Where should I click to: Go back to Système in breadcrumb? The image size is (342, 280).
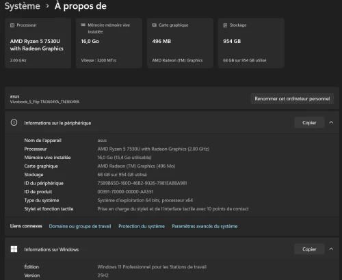pos(23,6)
